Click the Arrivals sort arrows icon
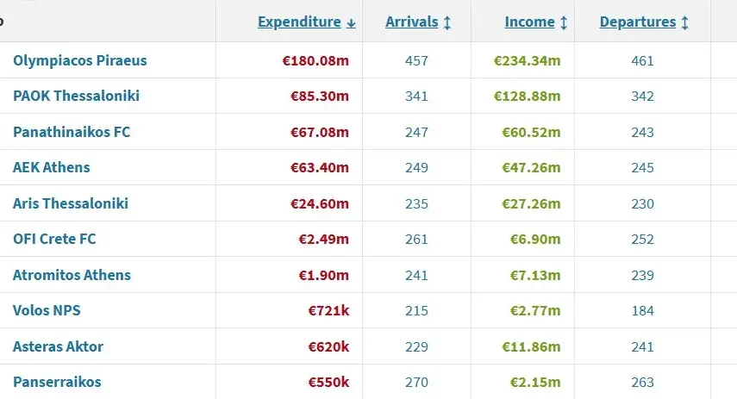 click(x=447, y=23)
